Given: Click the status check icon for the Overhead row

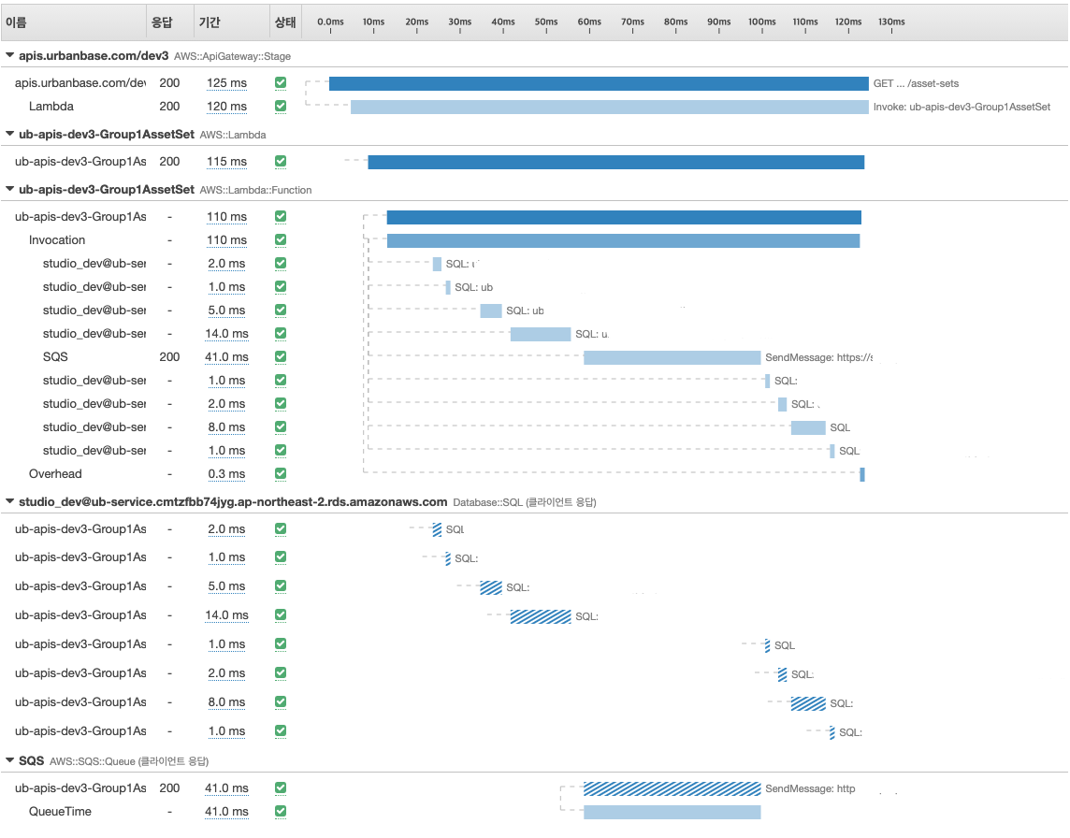Looking at the screenshot, I should coord(281,474).
